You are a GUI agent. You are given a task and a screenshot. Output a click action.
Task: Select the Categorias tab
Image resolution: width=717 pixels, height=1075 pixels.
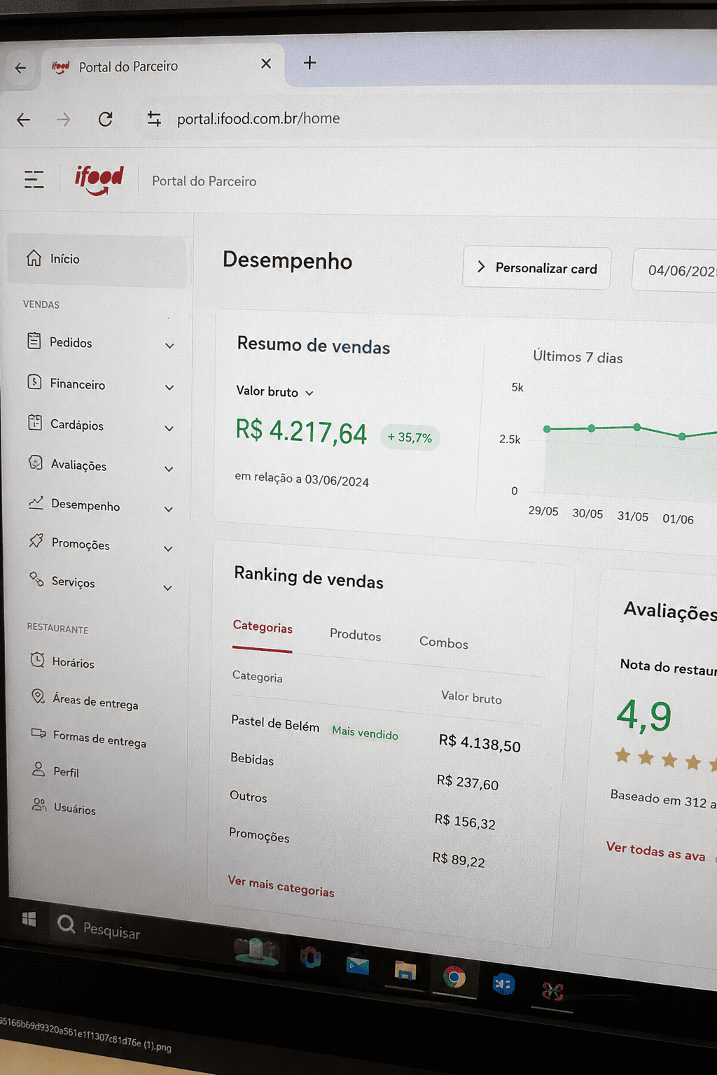[x=263, y=627]
